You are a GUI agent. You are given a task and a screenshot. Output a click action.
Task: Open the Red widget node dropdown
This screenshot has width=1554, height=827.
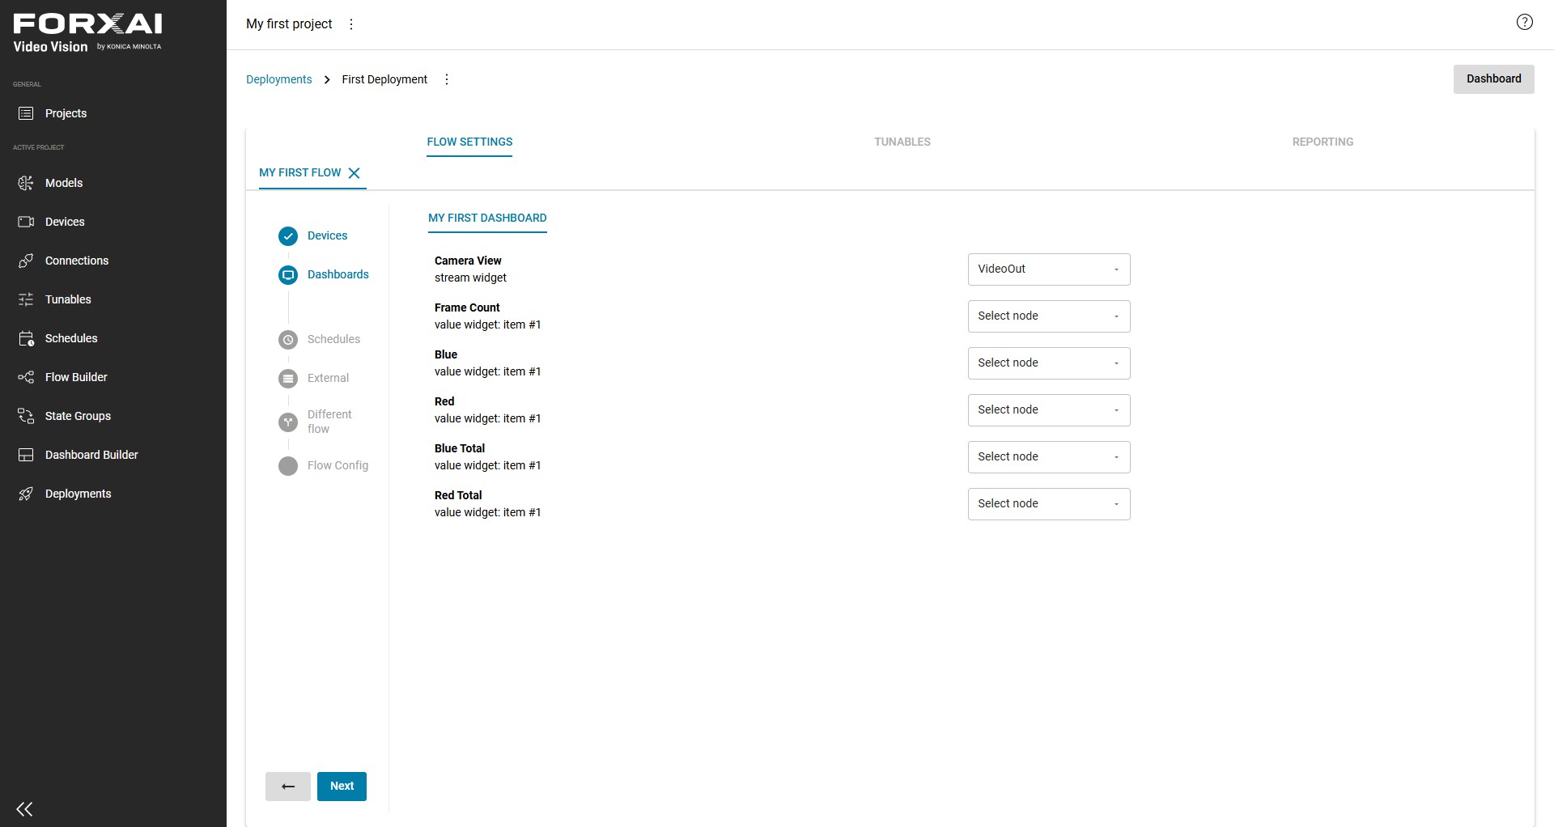click(x=1049, y=410)
